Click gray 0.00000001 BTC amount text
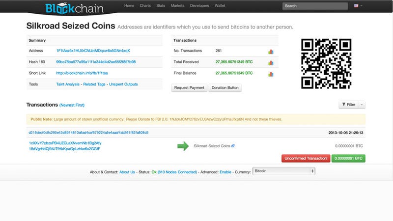393x221 pixels. (349, 146)
